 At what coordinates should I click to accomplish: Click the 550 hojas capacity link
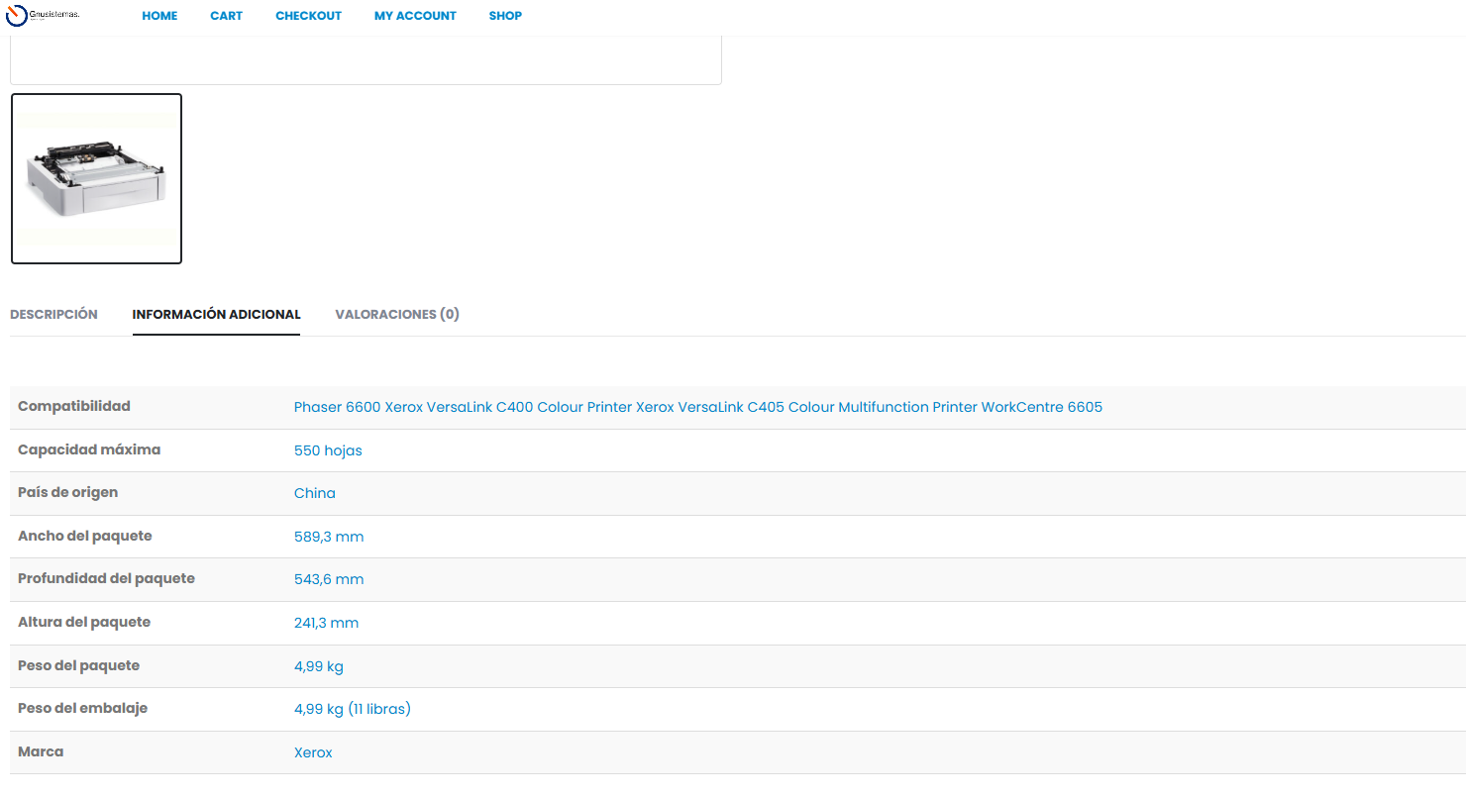tap(328, 450)
